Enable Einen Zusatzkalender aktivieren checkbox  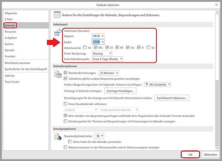[x=65, y=104]
